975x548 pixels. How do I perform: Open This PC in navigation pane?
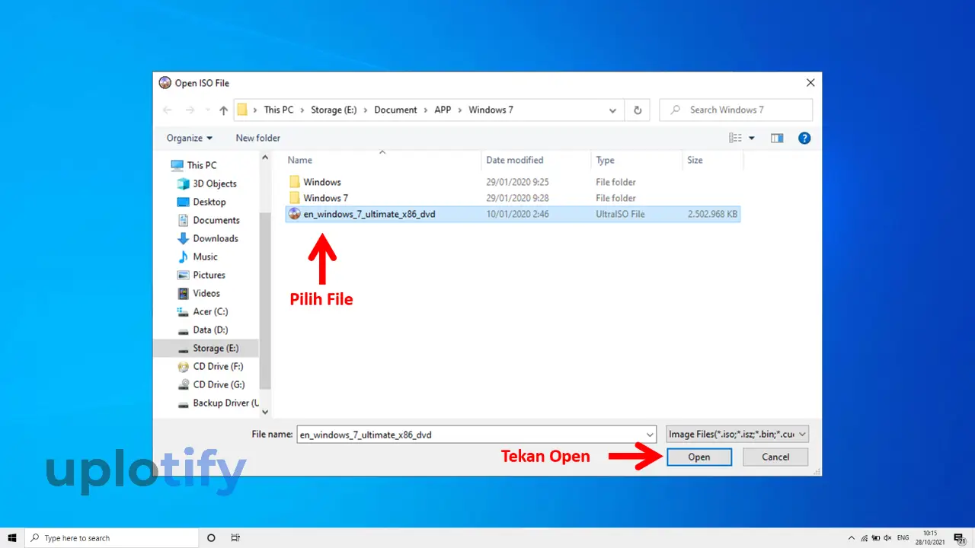coord(202,165)
